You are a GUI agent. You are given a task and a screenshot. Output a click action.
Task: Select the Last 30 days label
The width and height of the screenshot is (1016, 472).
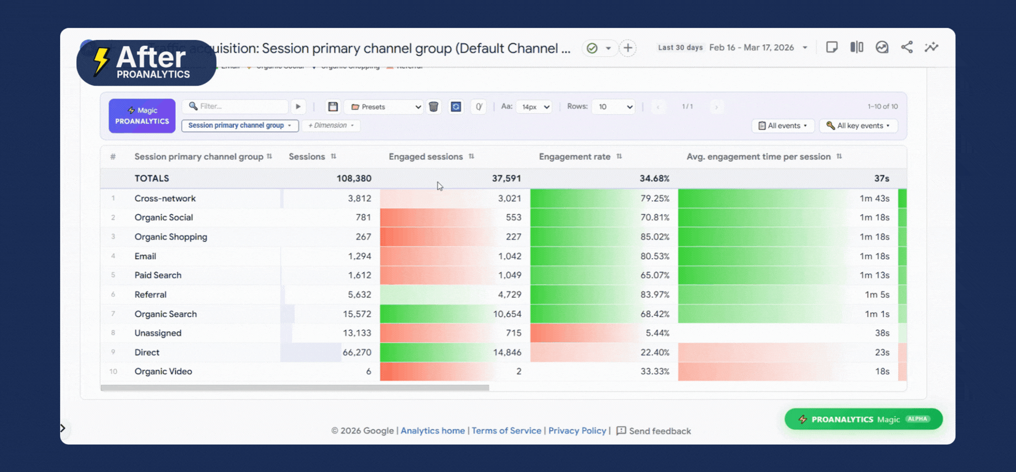tap(680, 48)
